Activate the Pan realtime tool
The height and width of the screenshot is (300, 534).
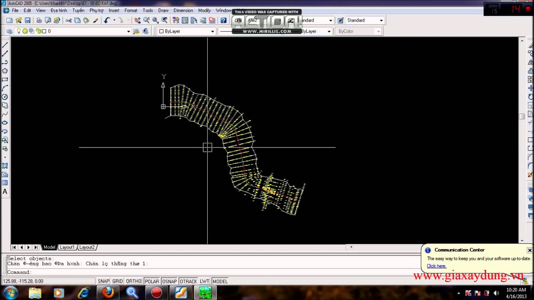(137, 20)
